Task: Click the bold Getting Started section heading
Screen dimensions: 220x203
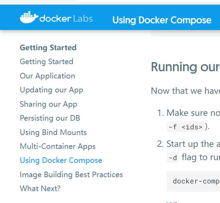Action: tap(48, 47)
